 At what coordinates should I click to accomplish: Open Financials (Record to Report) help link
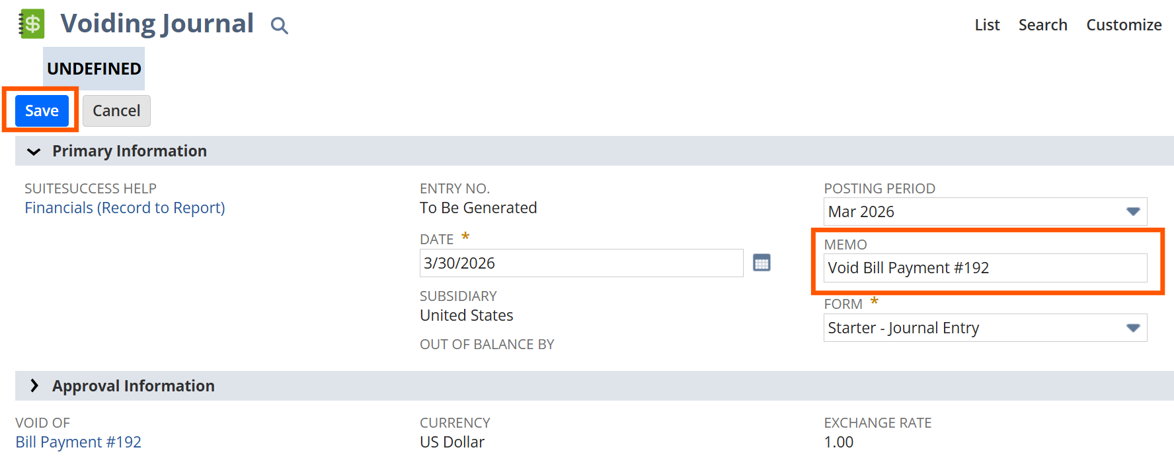[x=125, y=208]
